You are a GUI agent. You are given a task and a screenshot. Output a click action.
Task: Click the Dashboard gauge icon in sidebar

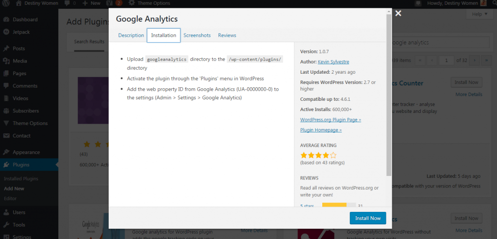click(6, 19)
